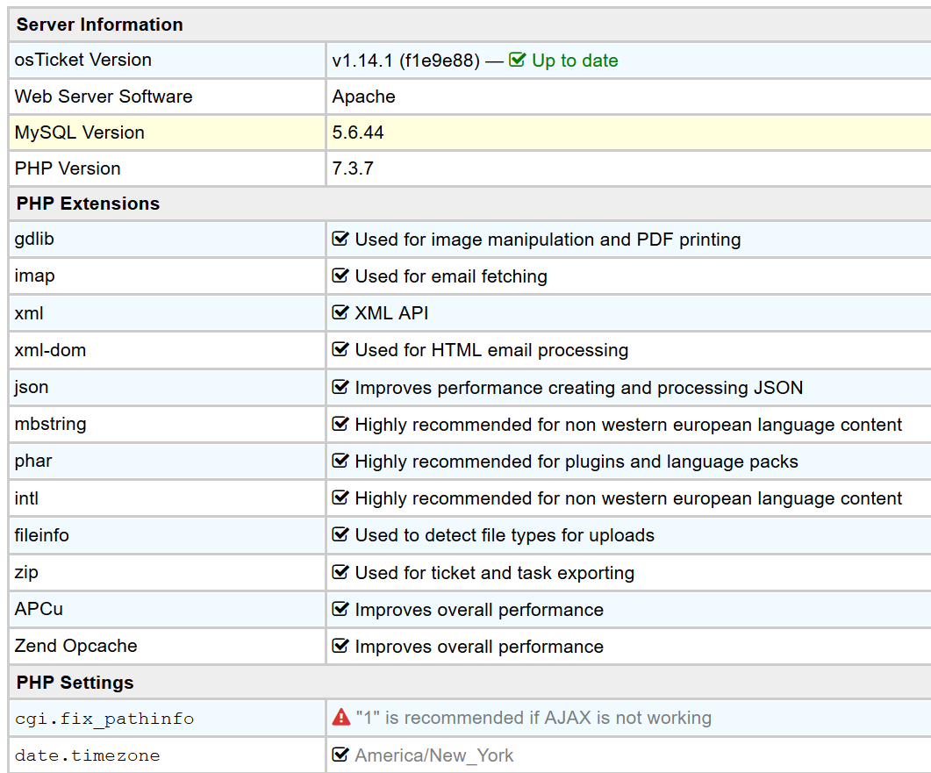Click the check icon beside America/New_York
931x773 pixels.
tap(340, 755)
